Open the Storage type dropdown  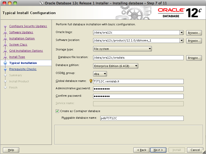122,49
